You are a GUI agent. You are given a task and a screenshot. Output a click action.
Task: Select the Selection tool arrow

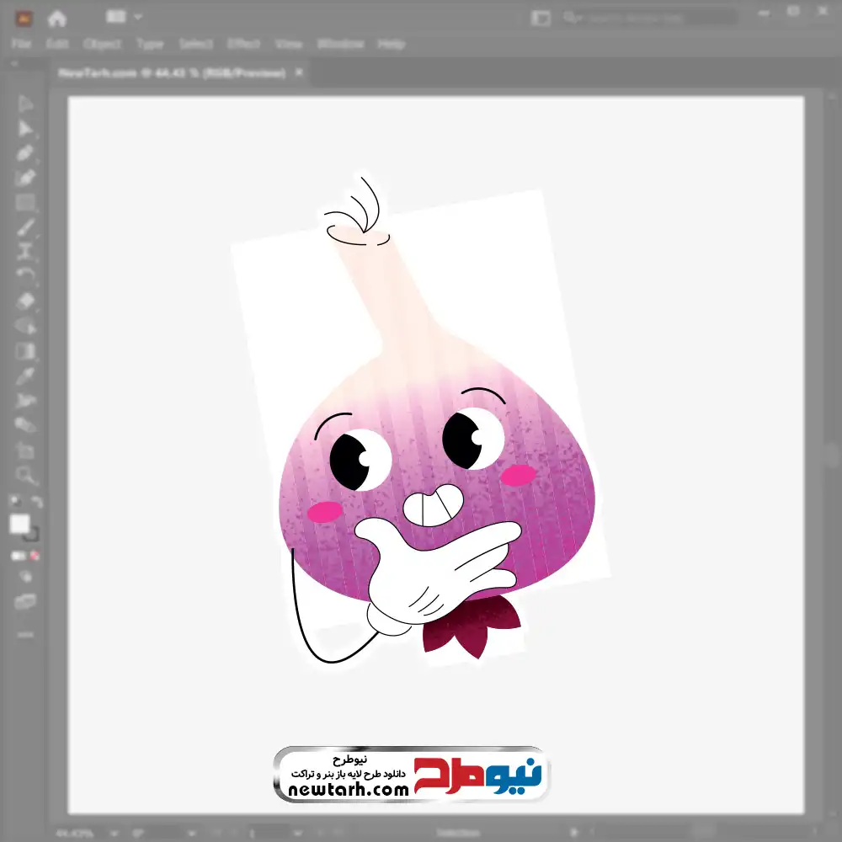tap(25, 104)
